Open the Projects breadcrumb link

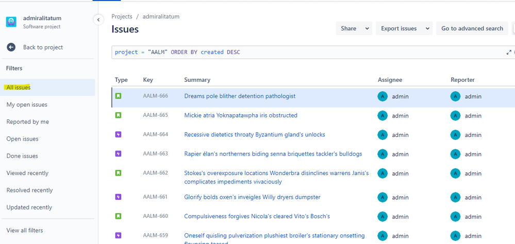[122, 16]
